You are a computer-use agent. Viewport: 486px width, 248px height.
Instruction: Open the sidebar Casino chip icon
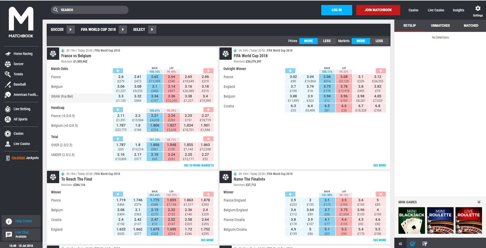[x=8, y=133]
